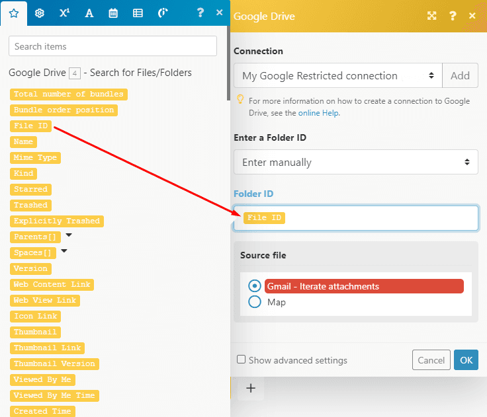Open the Enter a Folder ID dropdown
The image size is (487, 417).
[x=355, y=162]
